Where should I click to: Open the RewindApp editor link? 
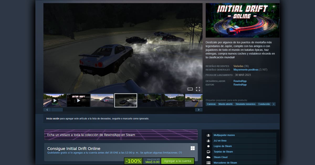[240, 85]
